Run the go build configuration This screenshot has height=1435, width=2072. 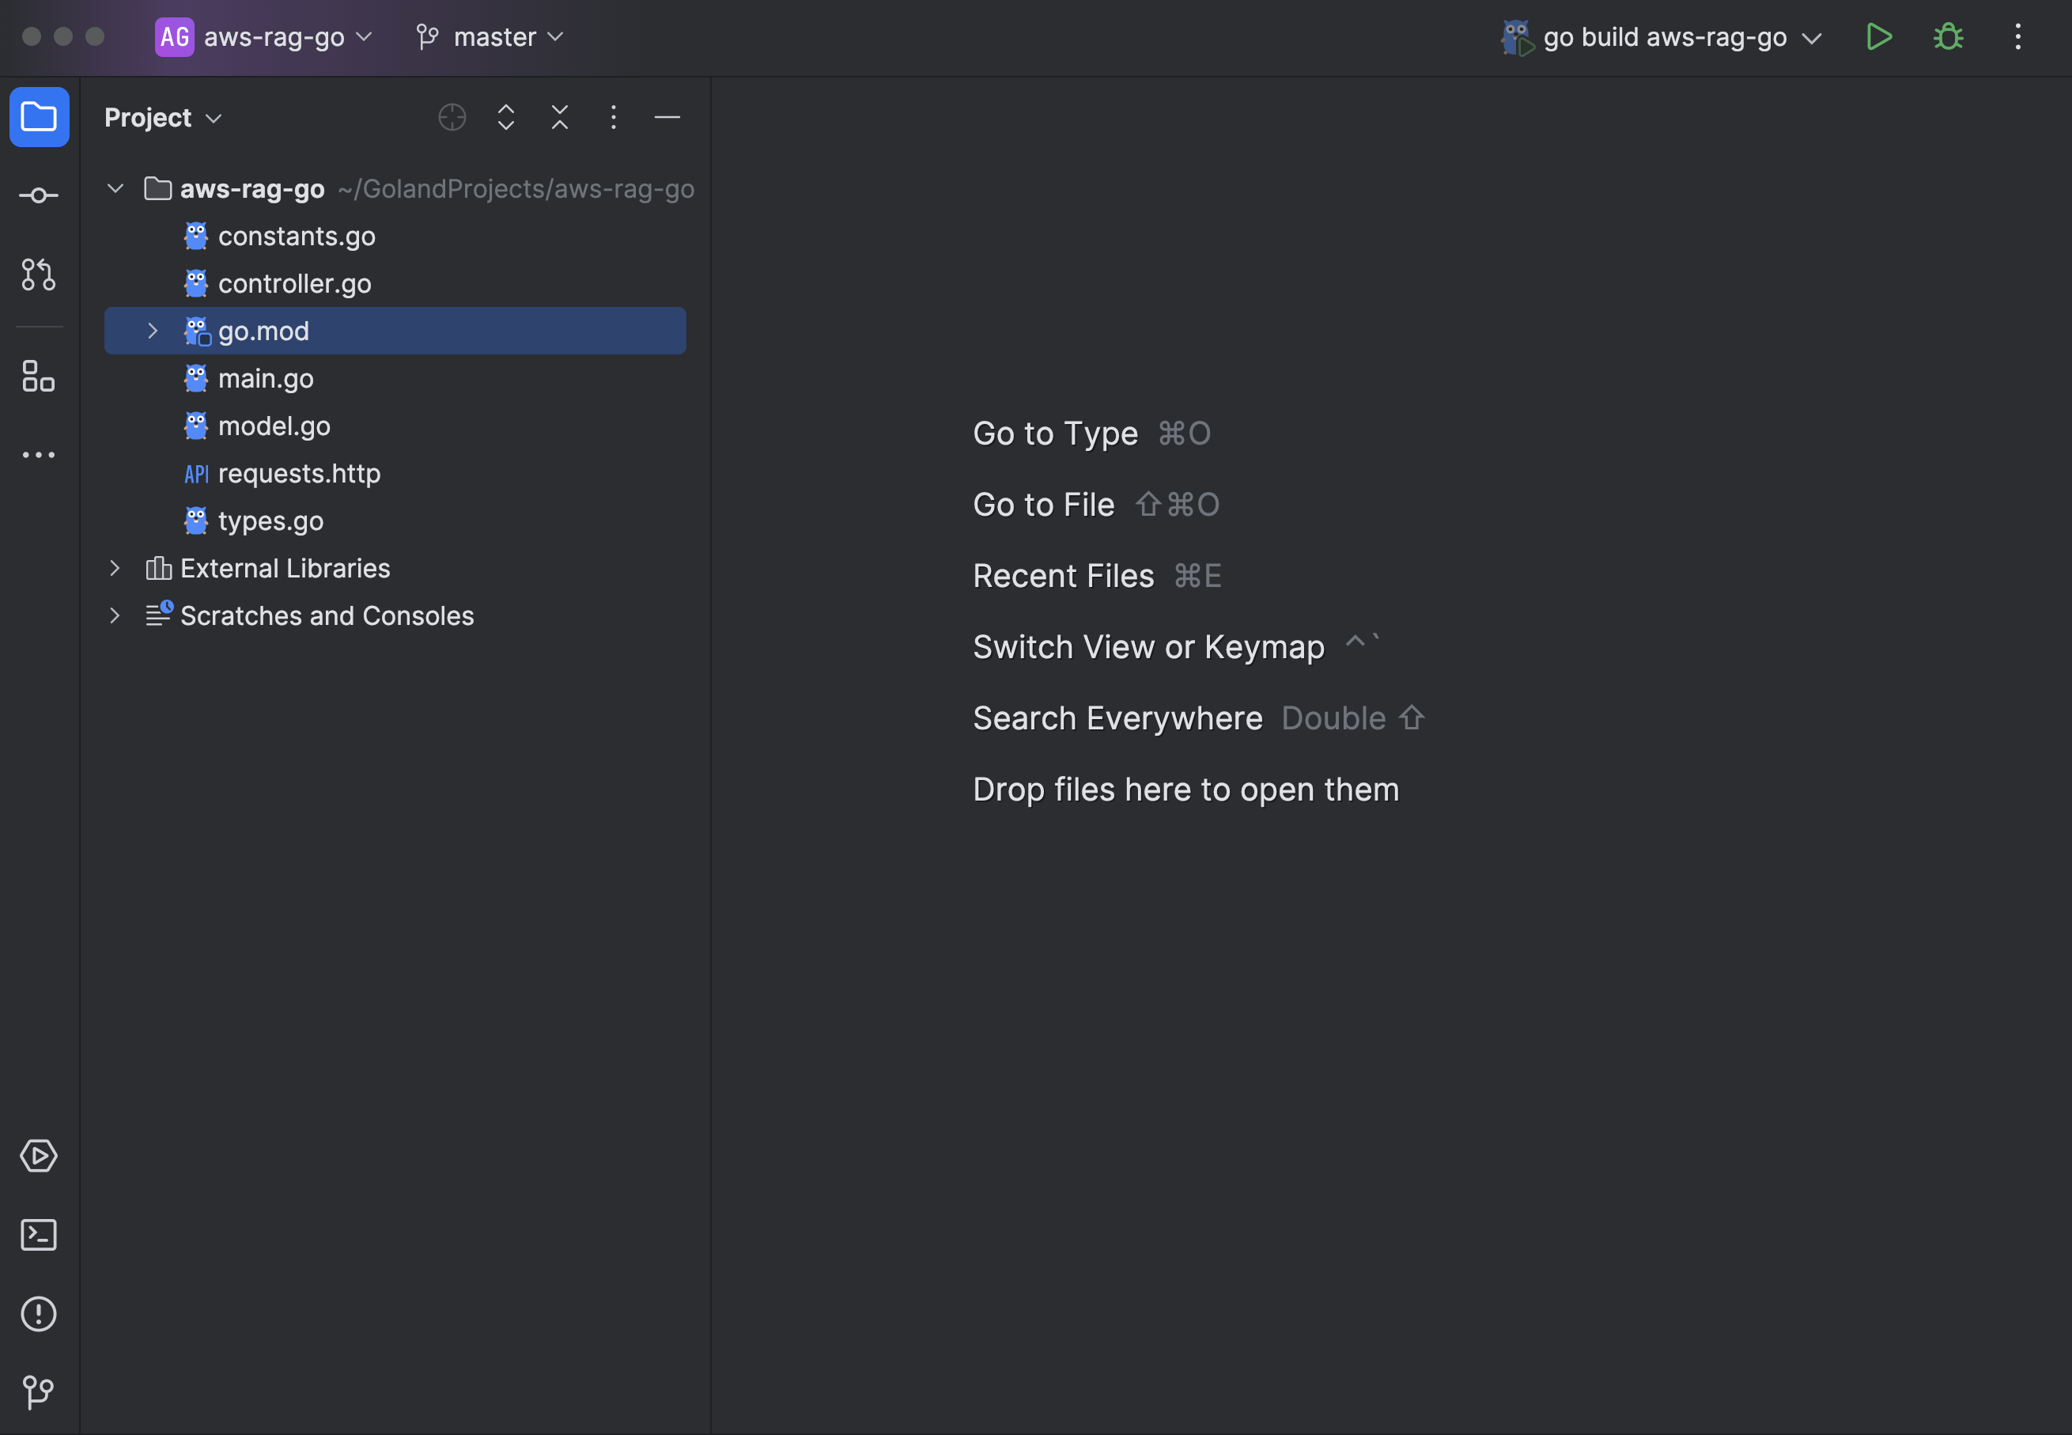(1879, 37)
